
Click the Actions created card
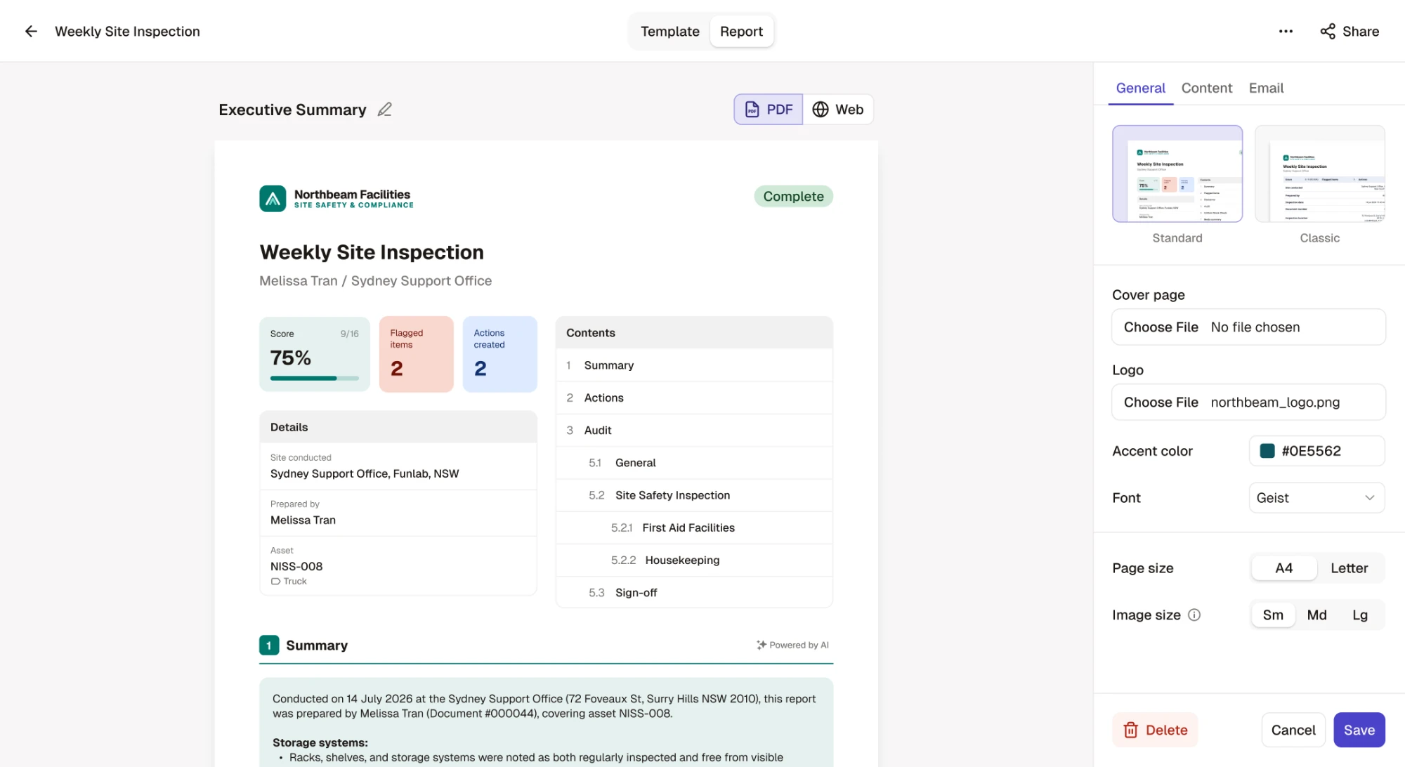pyautogui.click(x=499, y=354)
